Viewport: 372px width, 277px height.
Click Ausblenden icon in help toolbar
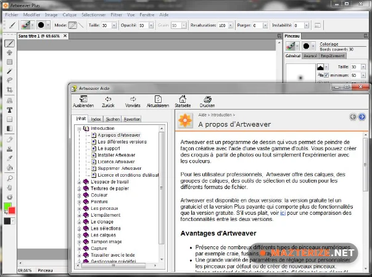click(83, 102)
